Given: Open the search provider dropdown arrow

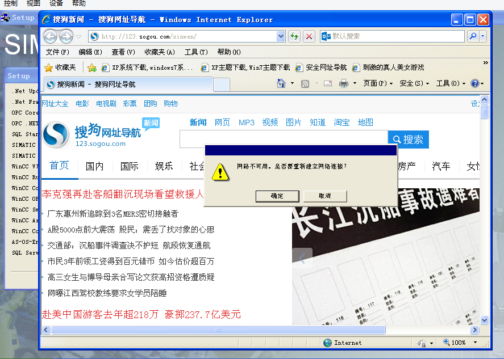Looking at the screenshot, I should coord(482,36).
